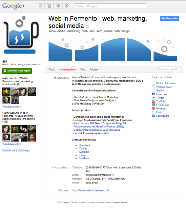Click the Cerca in Google+ search field
The height and width of the screenshot is (213, 186).
(x=110, y=6)
